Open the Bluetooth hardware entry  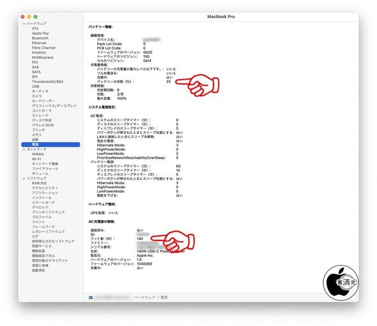[40, 38]
